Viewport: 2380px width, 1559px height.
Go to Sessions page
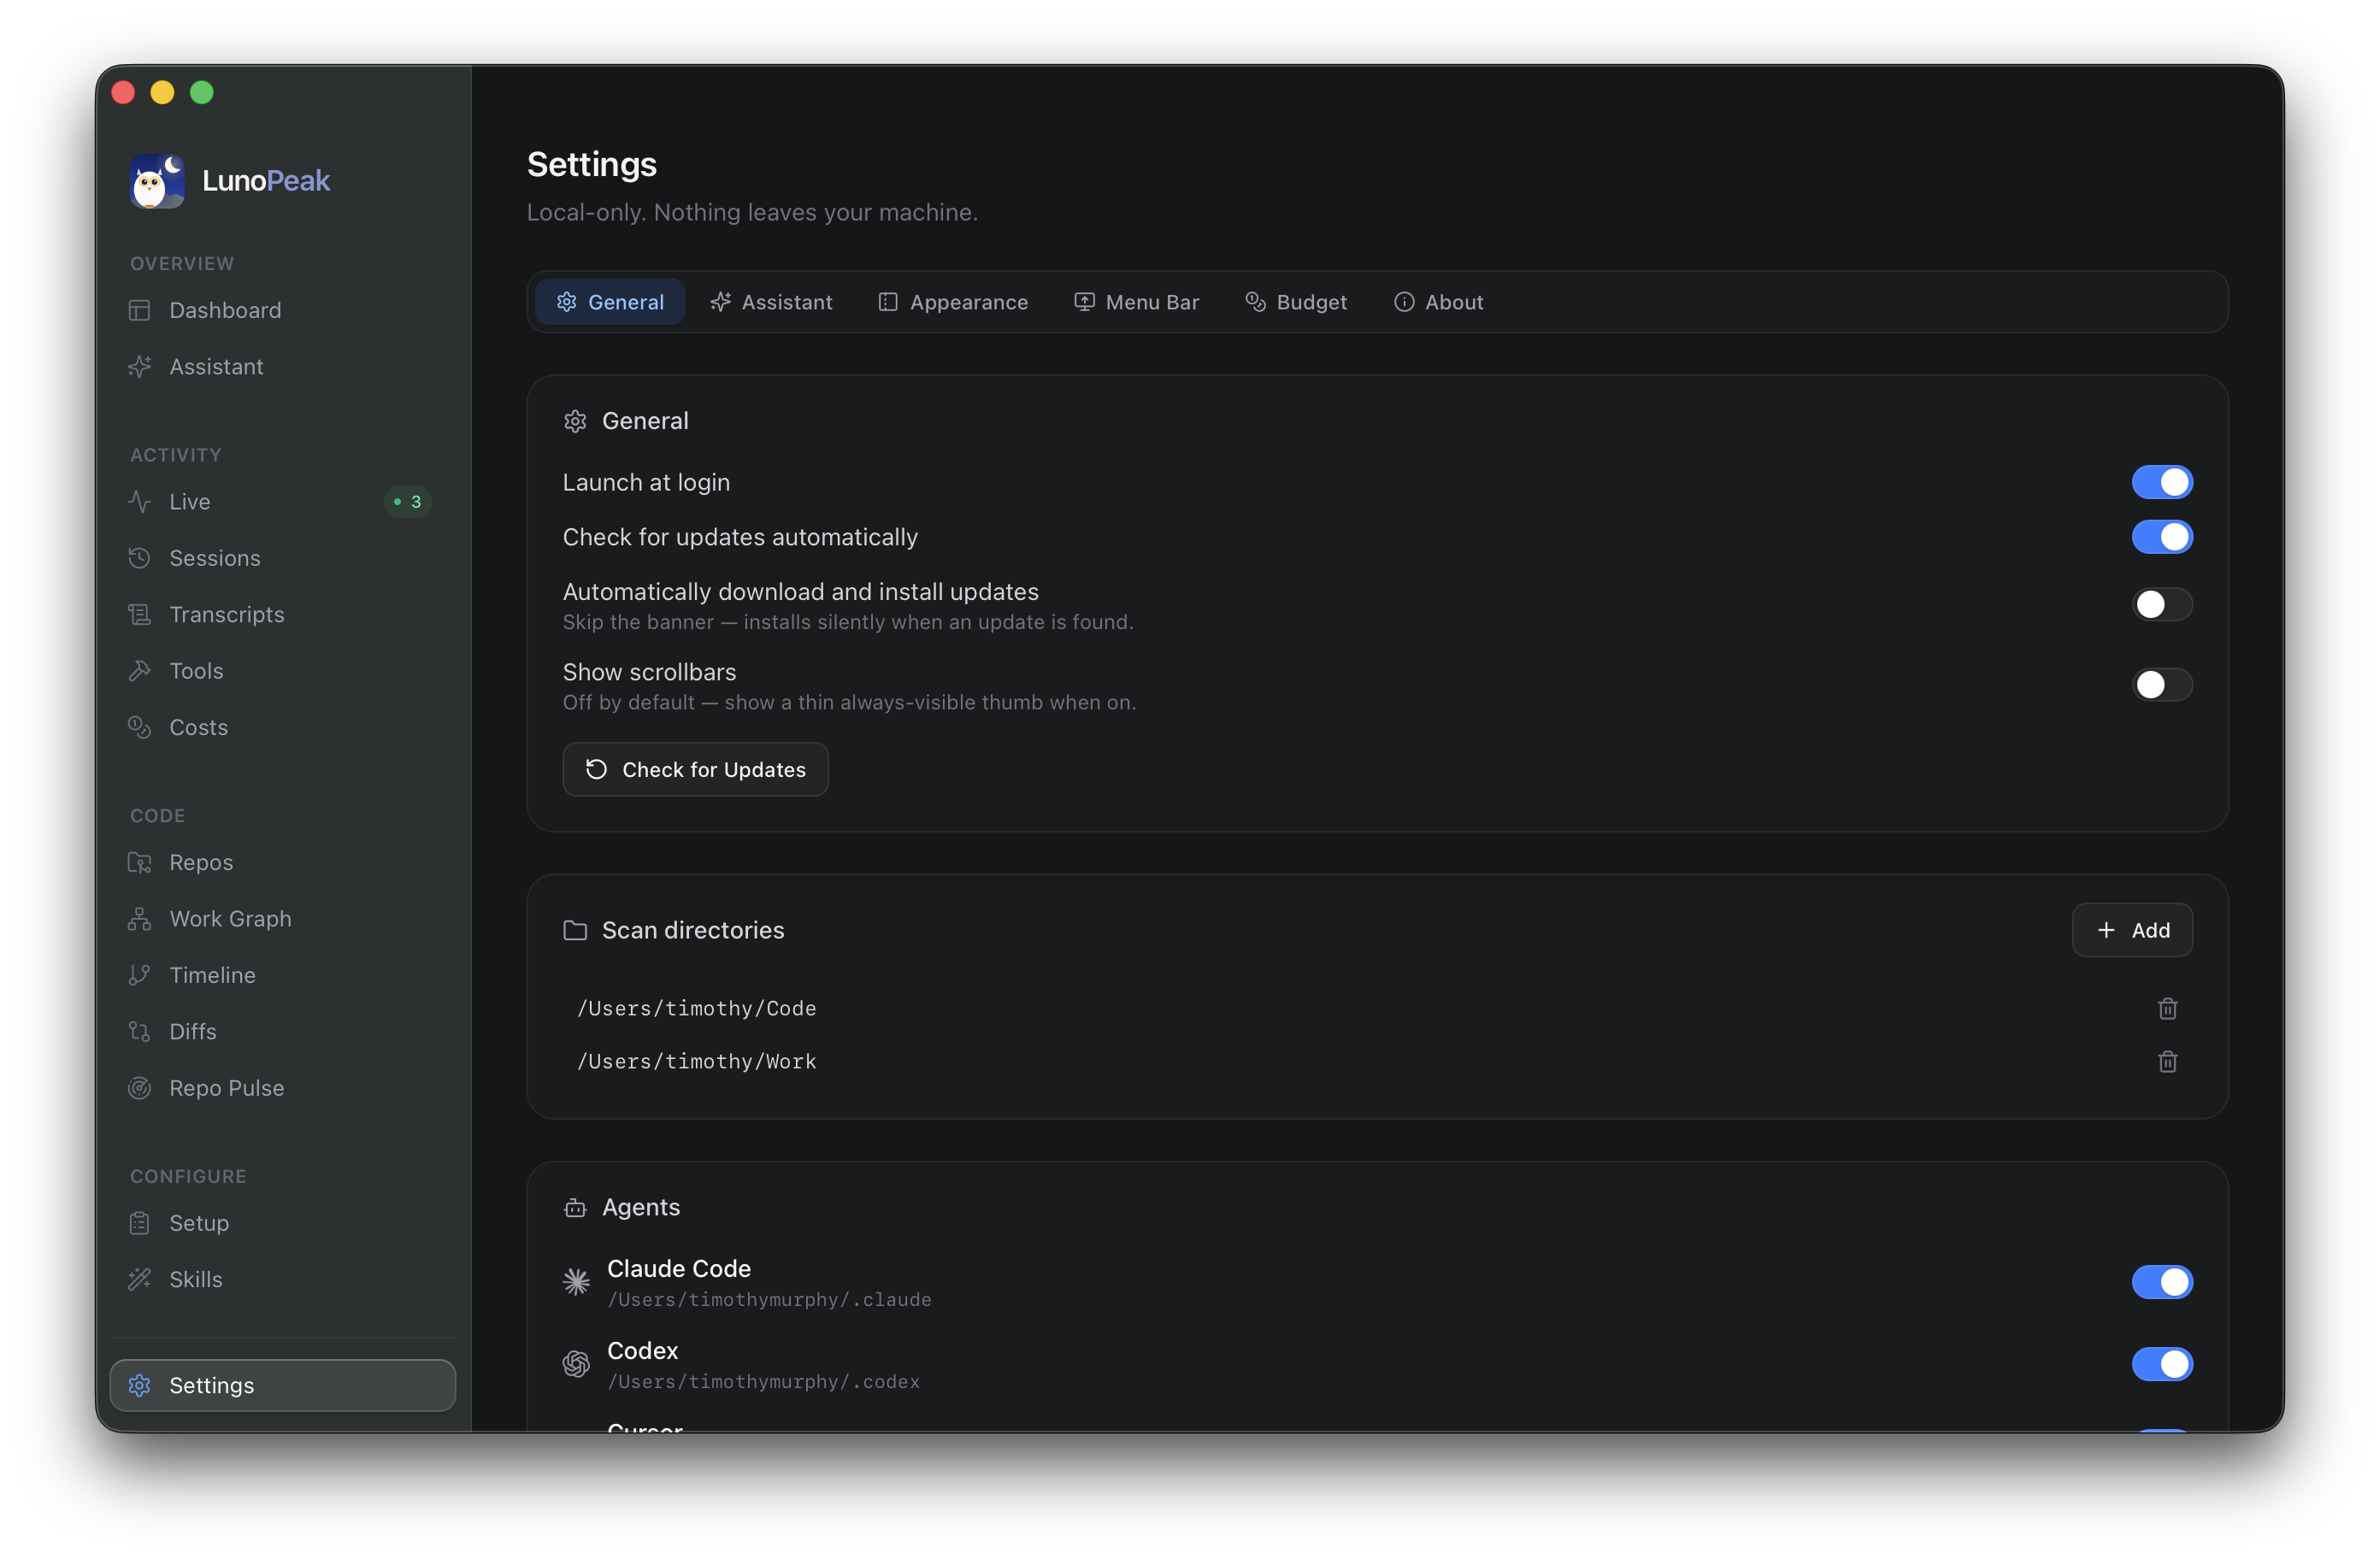(282, 558)
